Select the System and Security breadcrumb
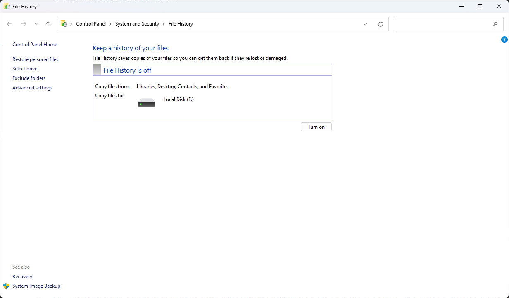 tap(137, 24)
